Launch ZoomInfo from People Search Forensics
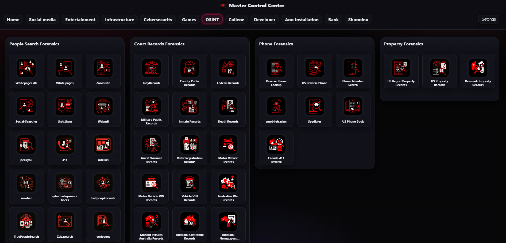This screenshot has height=243, width=506. (103, 71)
